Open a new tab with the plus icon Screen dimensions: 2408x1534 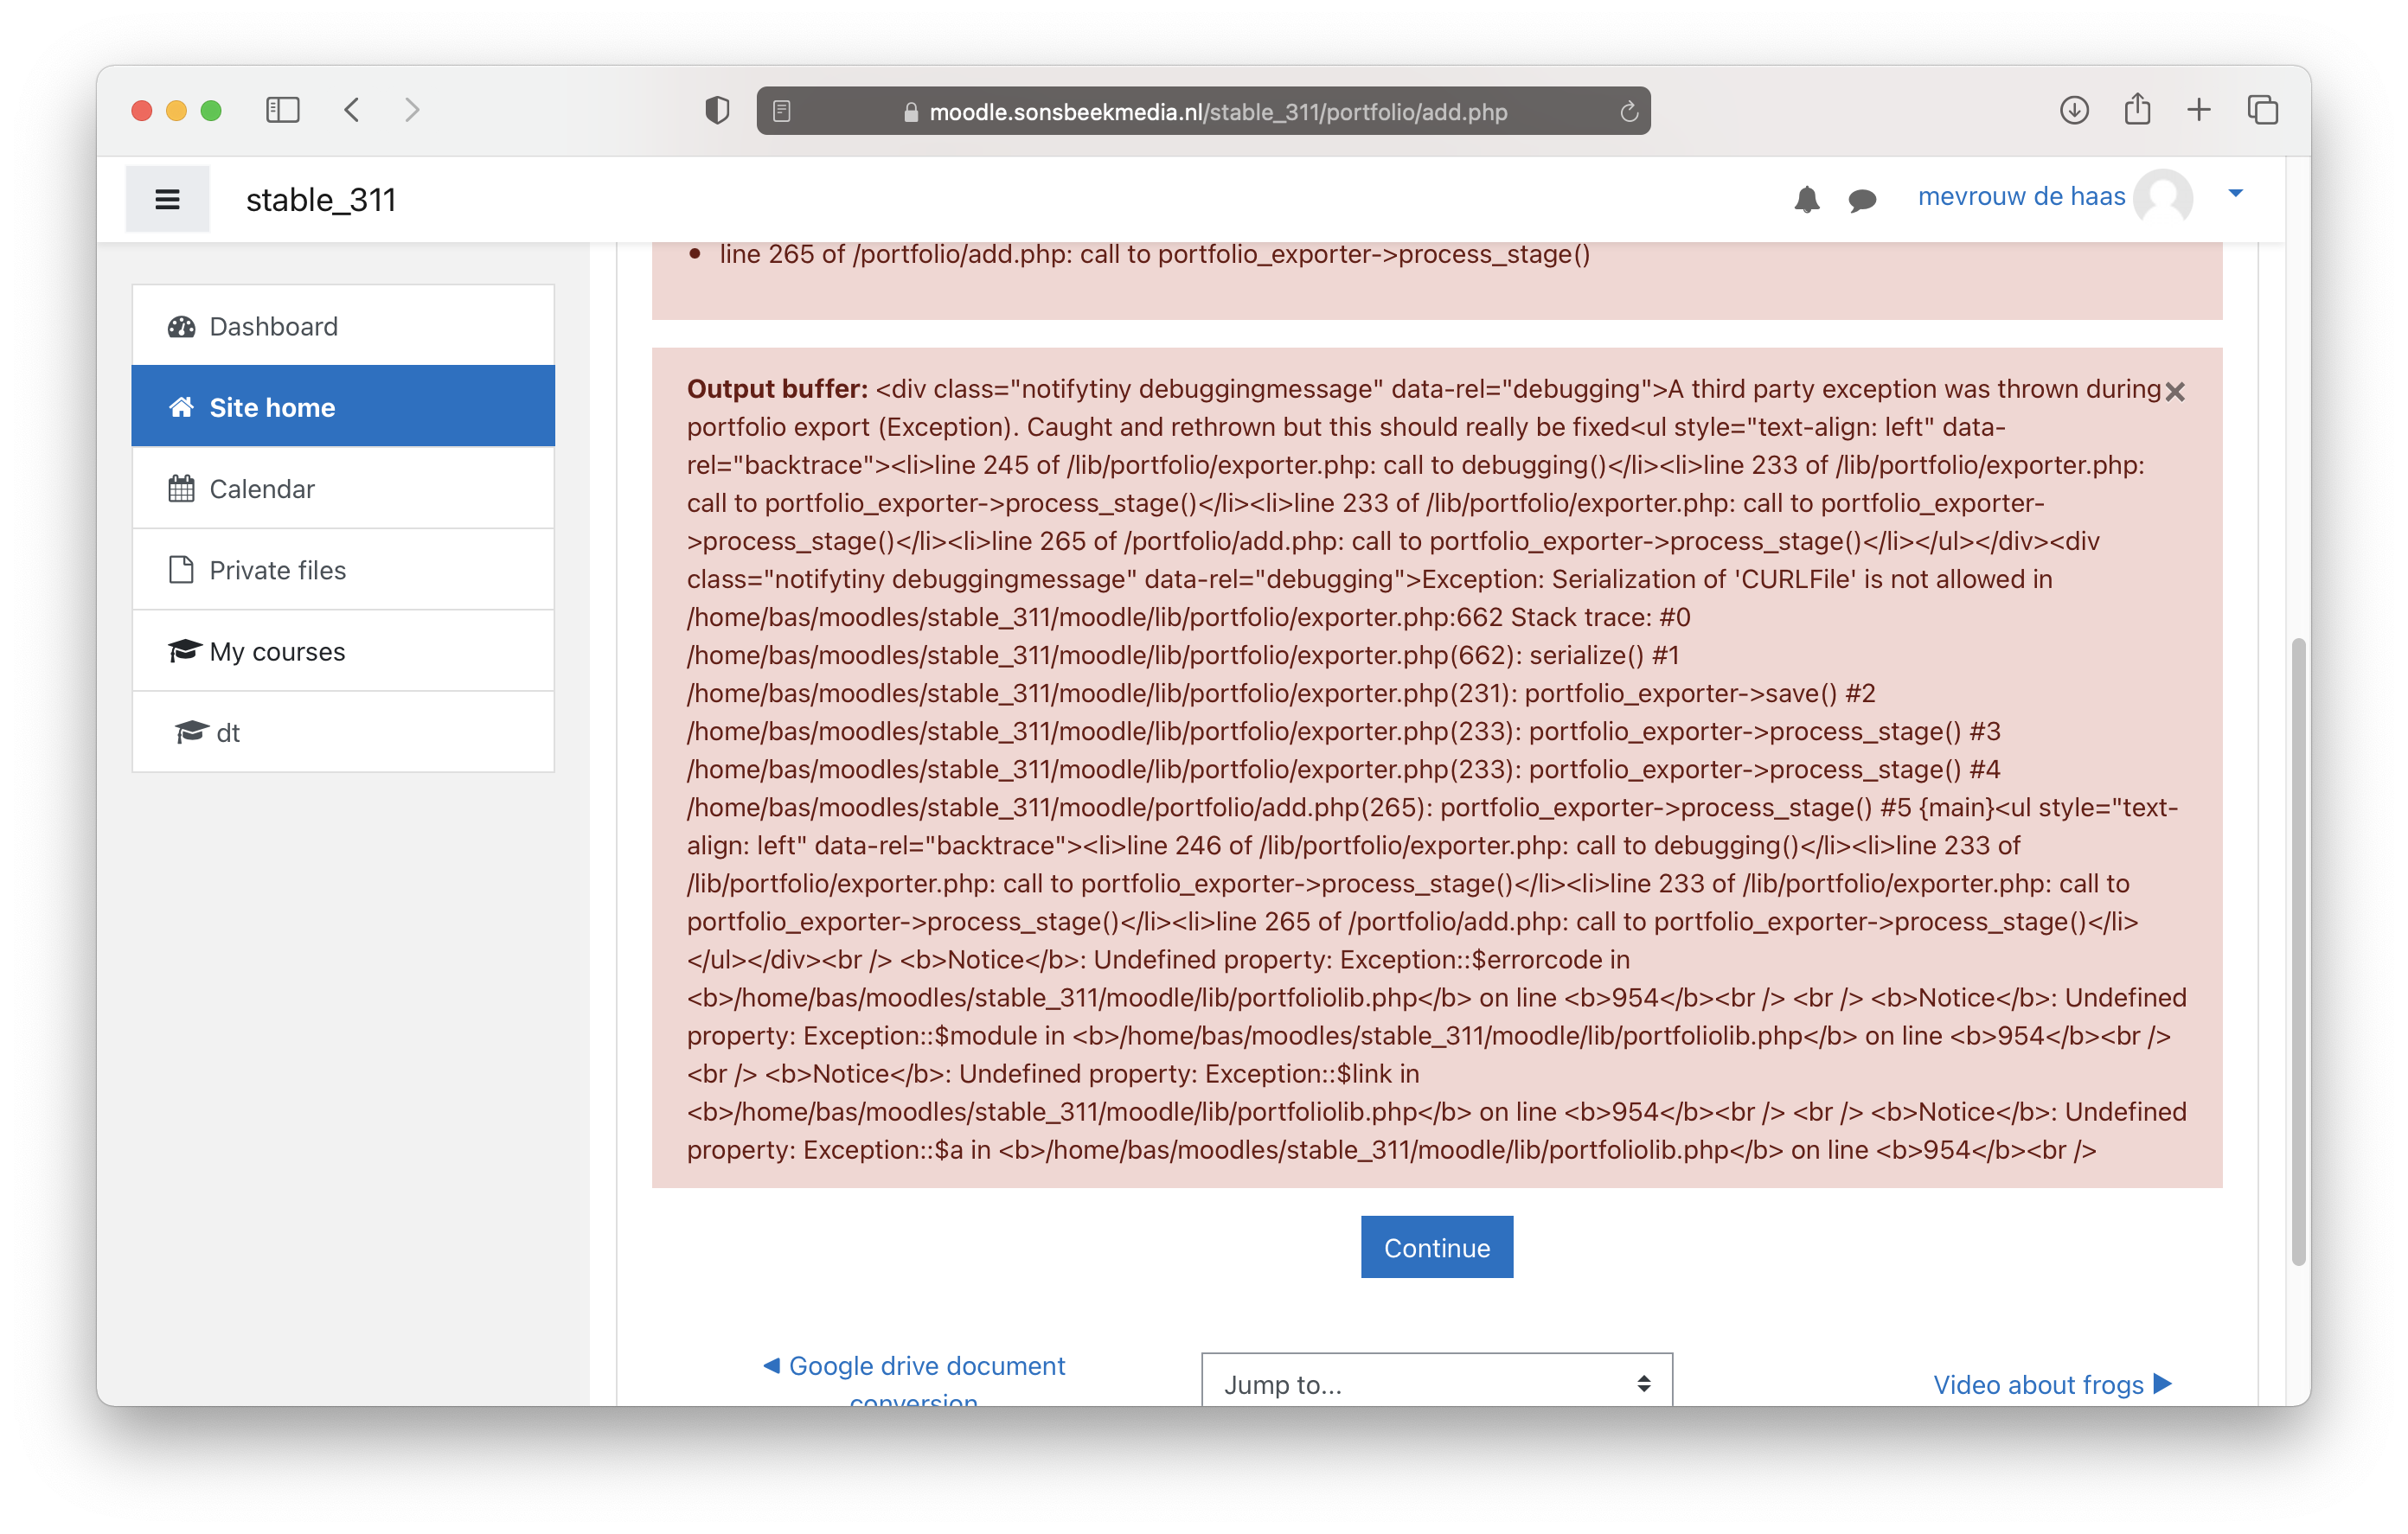tap(2199, 110)
